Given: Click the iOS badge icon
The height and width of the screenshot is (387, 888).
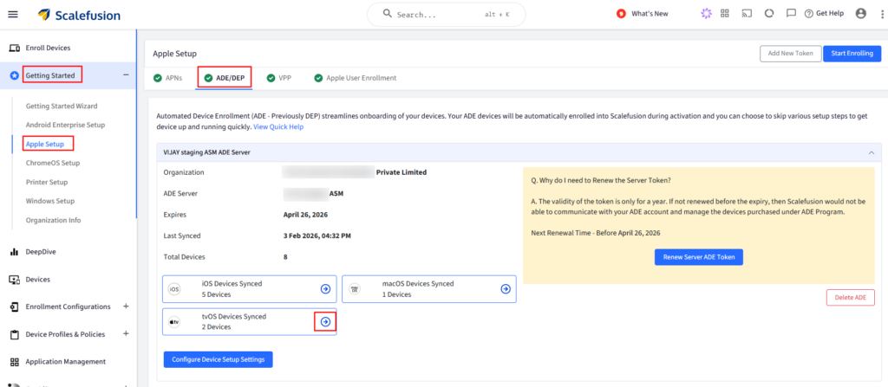Looking at the screenshot, I should (174, 289).
